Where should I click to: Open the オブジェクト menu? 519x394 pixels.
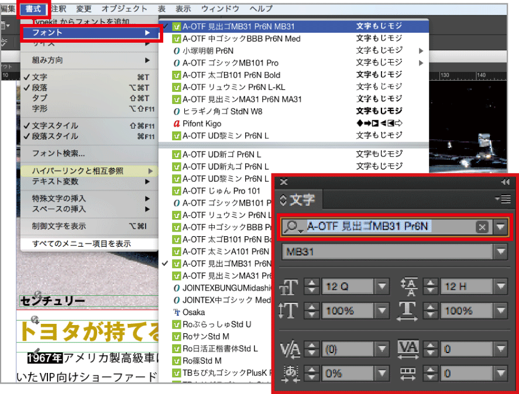pos(124,9)
